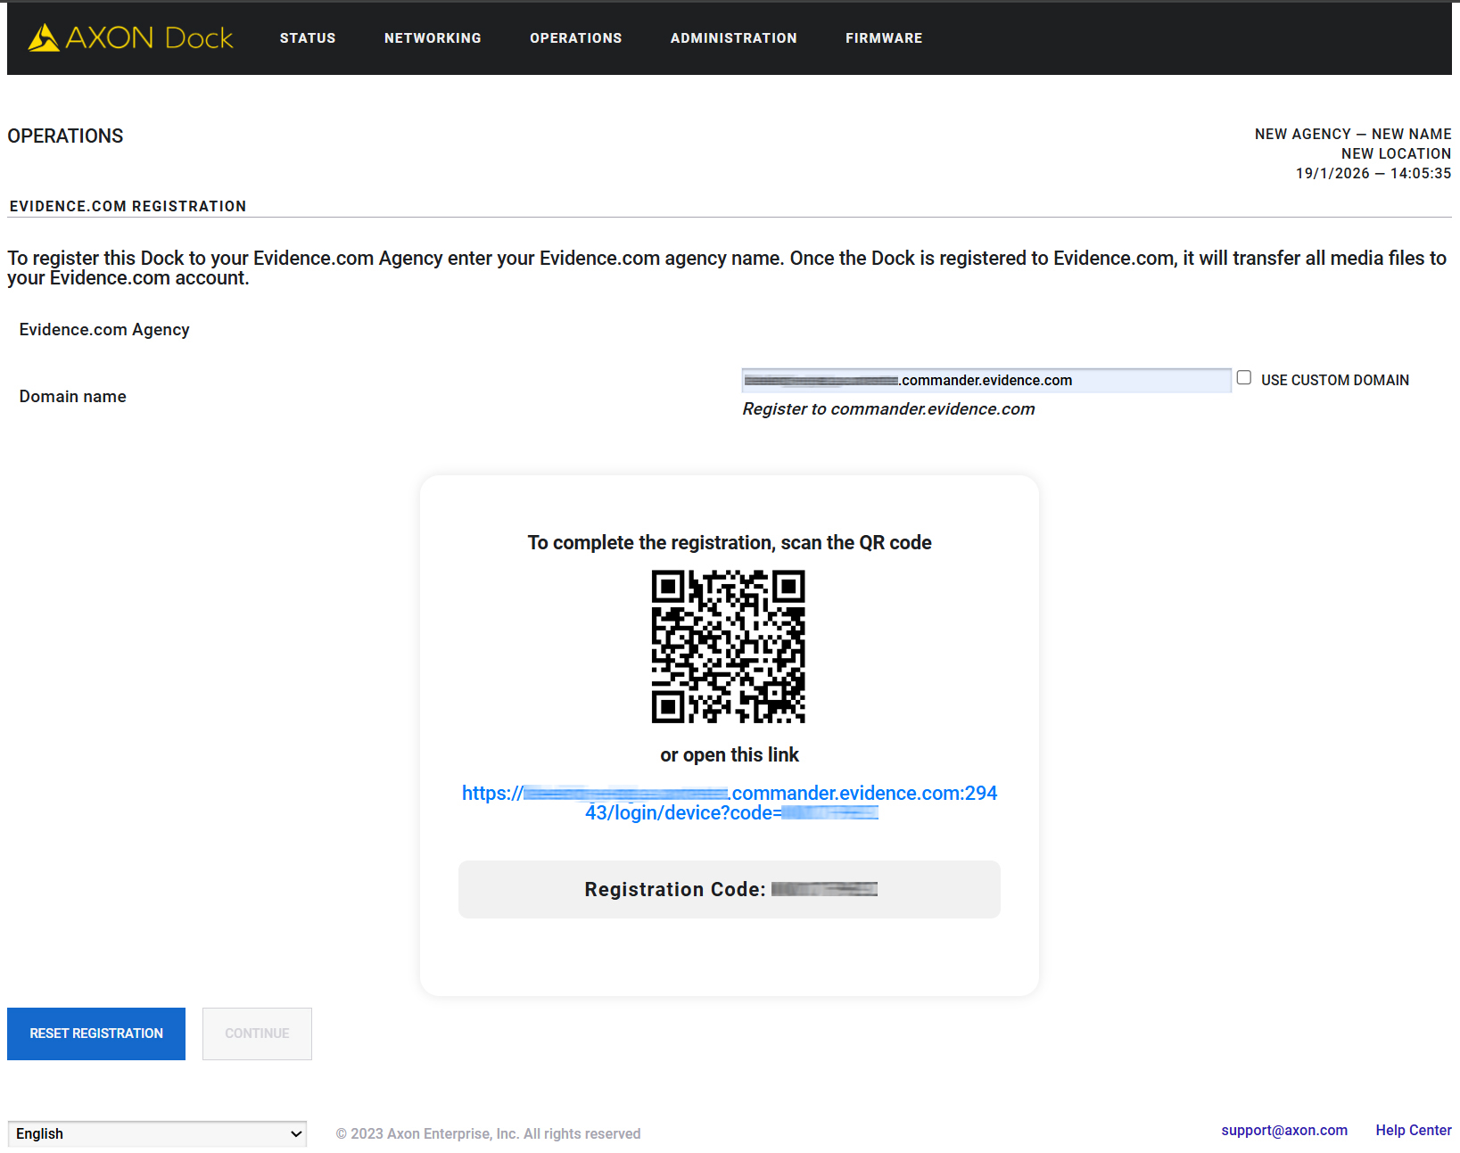Click the Registration Code box

point(729,889)
